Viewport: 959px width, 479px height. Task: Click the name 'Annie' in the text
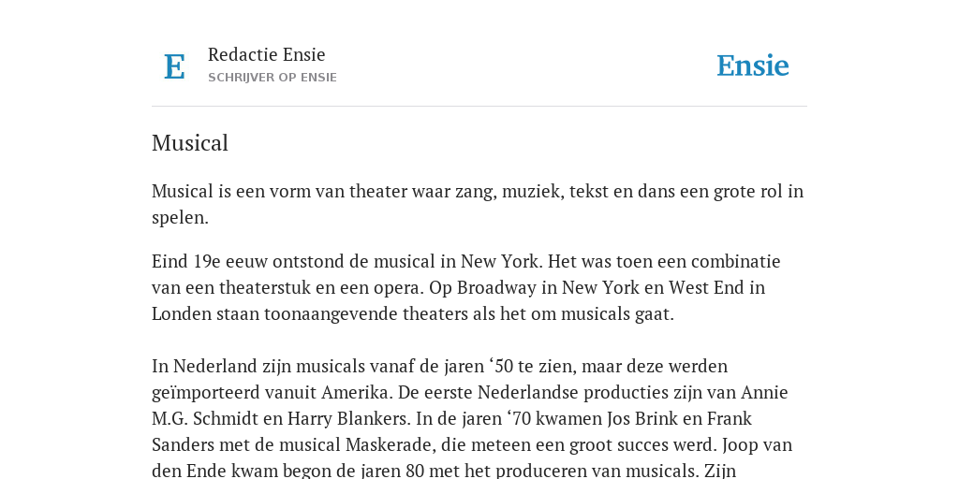point(764,392)
